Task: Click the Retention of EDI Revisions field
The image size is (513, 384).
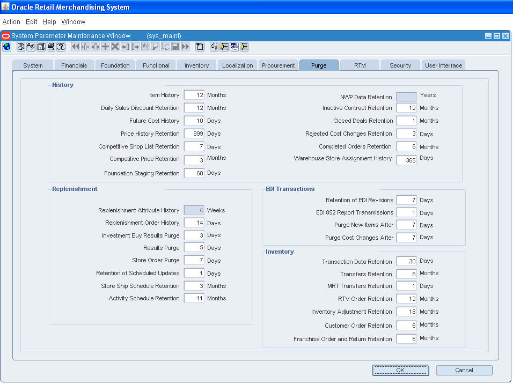Action: click(x=407, y=200)
